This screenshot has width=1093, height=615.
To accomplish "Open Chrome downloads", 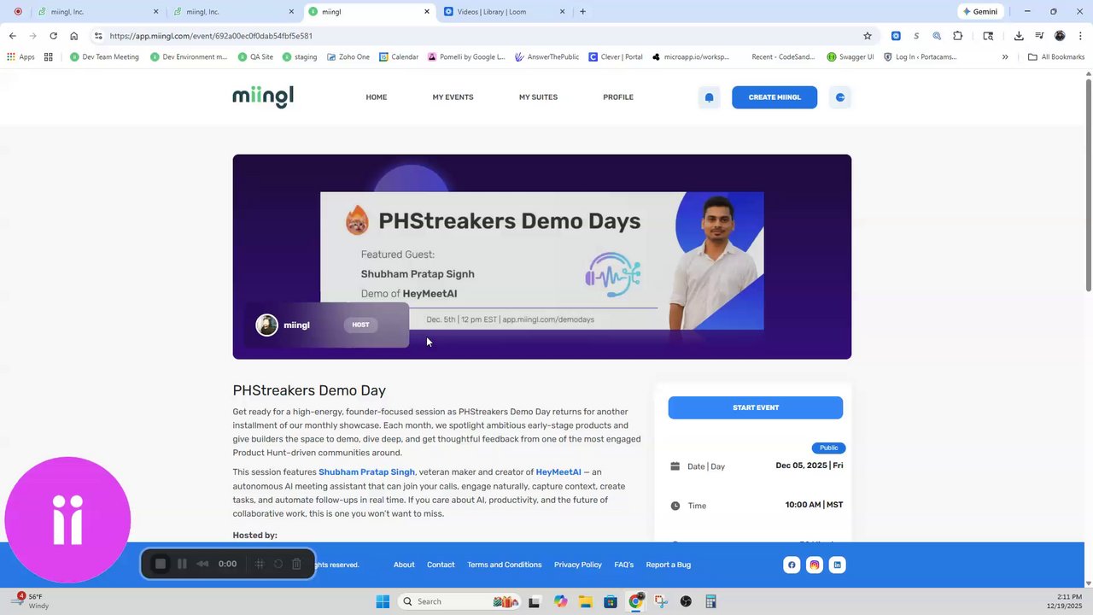I will [1019, 36].
